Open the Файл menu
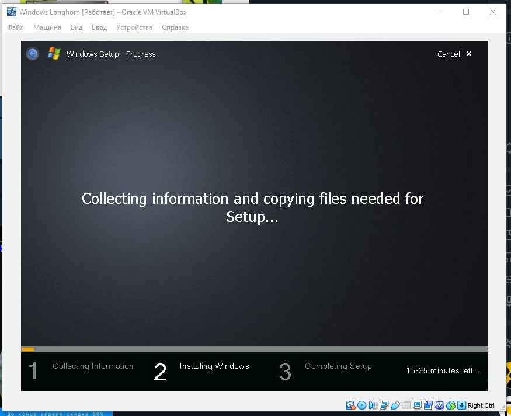511x416 pixels. (x=15, y=27)
